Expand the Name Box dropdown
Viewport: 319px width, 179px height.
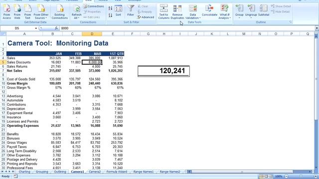pyautogui.click(x=36, y=28)
